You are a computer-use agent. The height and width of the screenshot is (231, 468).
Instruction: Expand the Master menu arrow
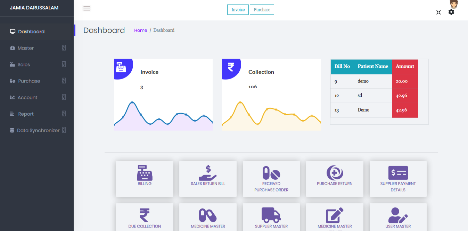coord(64,48)
